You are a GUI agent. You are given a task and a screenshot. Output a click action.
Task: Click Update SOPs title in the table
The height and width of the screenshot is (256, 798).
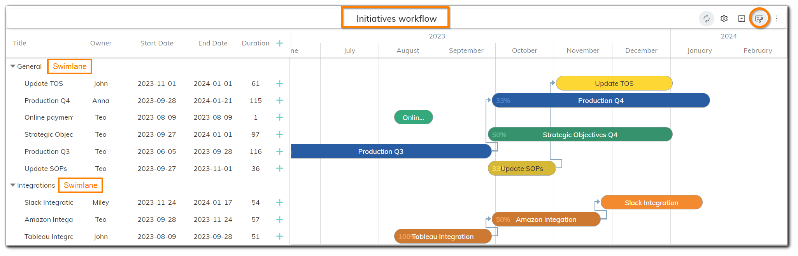(46, 169)
